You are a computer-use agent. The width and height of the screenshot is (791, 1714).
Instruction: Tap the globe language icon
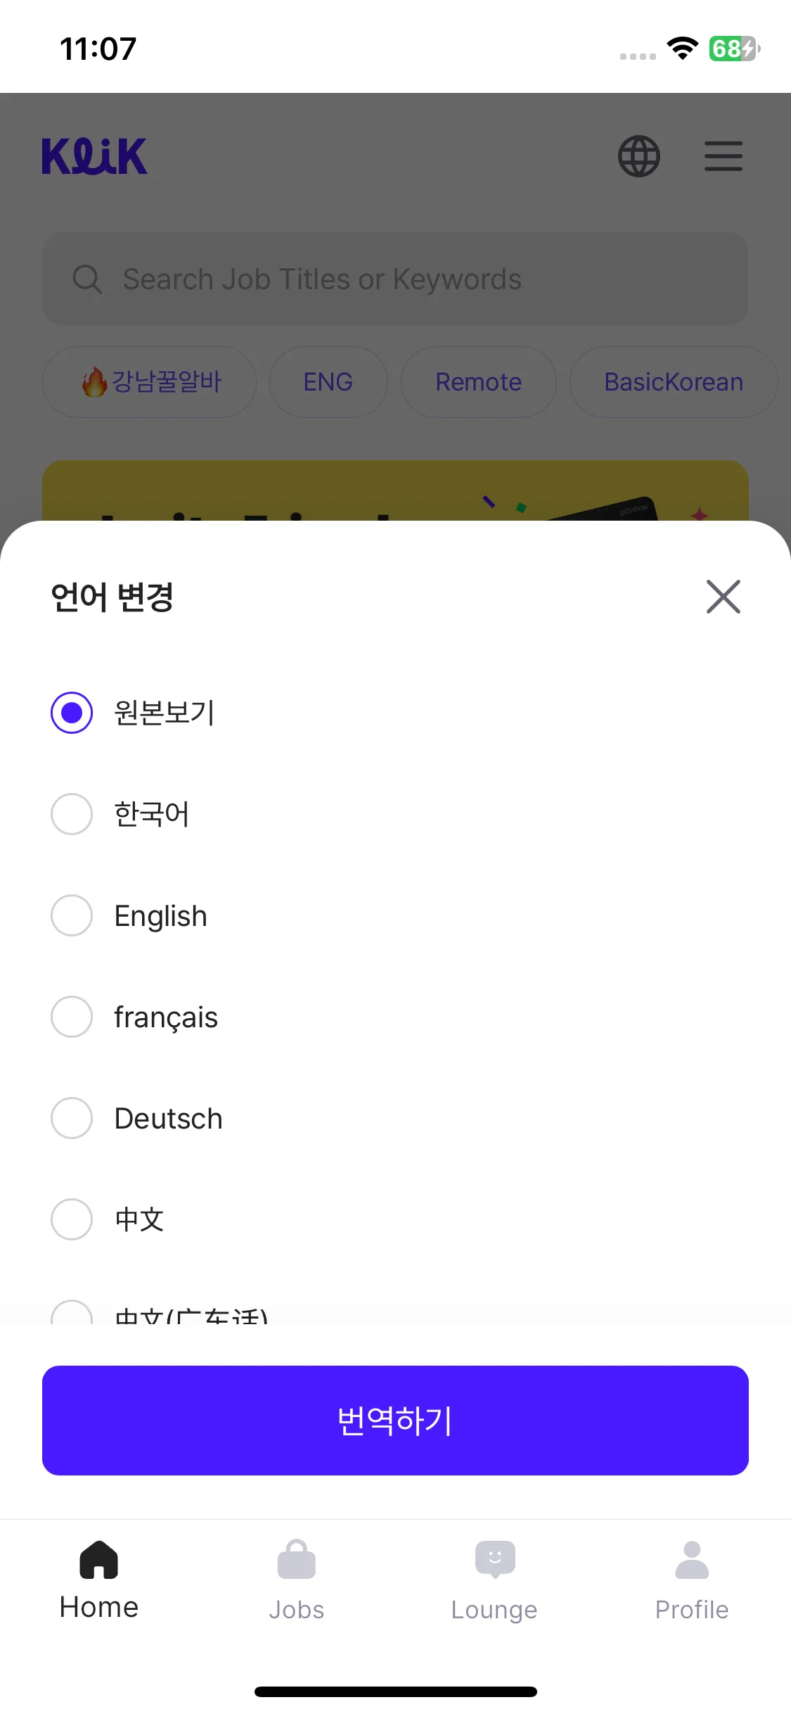click(x=638, y=156)
